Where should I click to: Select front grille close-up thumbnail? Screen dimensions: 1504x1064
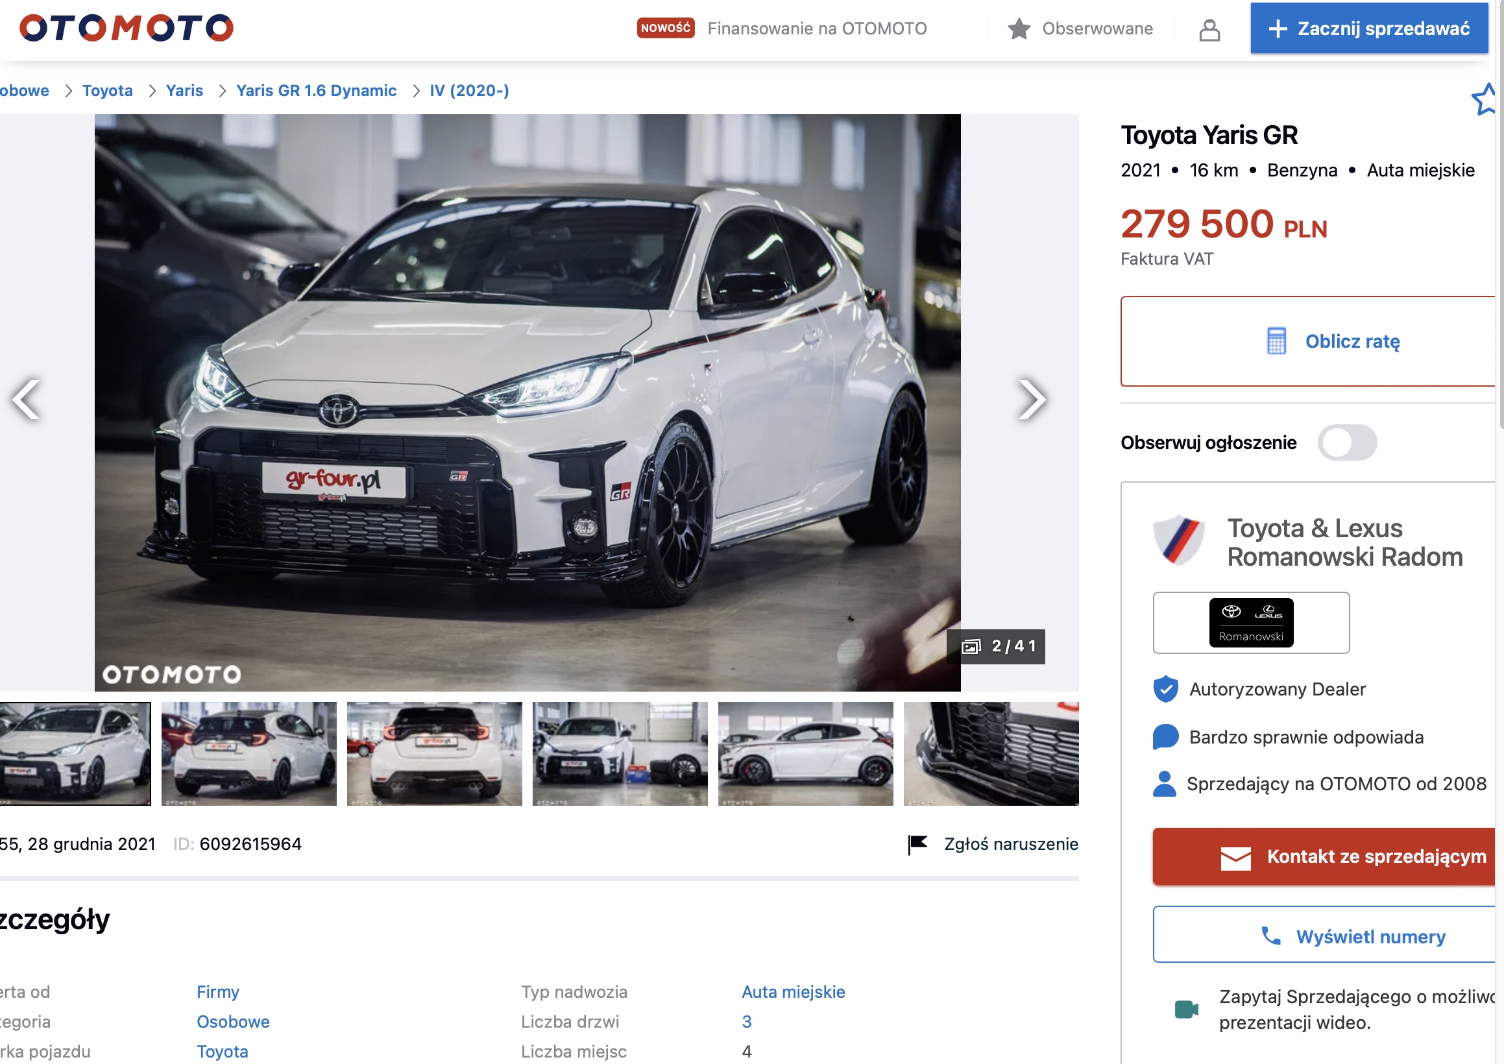(x=991, y=753)
